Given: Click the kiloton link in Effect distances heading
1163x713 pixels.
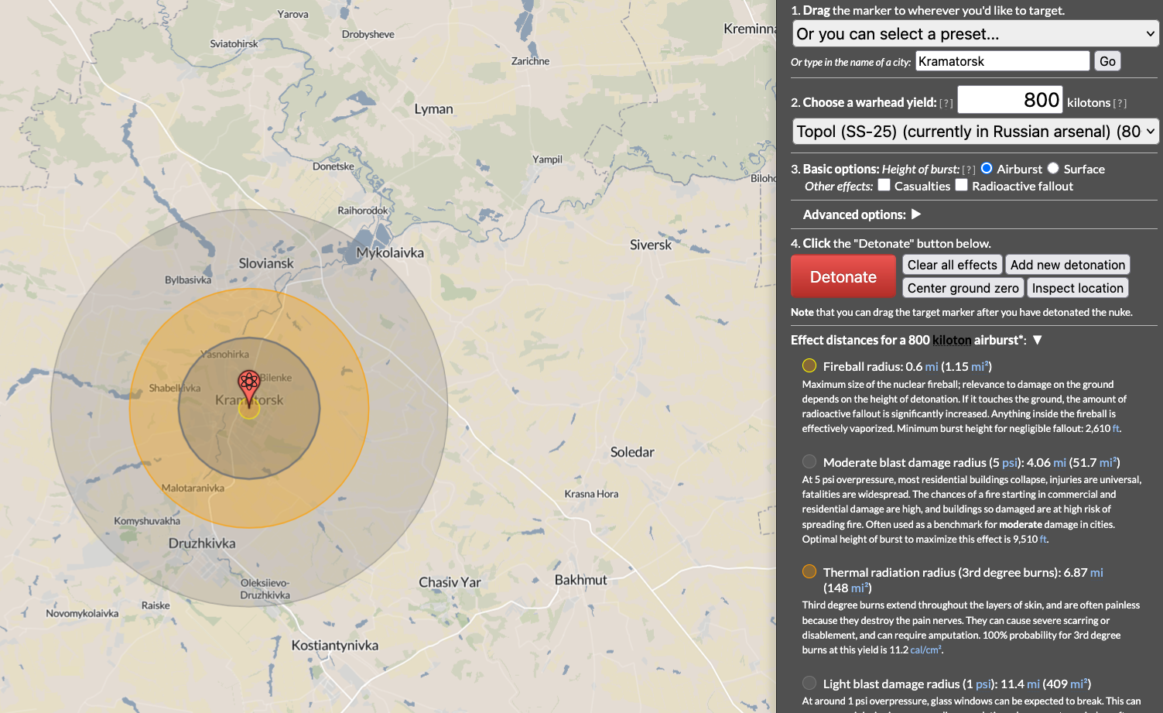Looking at the screenshot, I should click(x=952, y=340).
